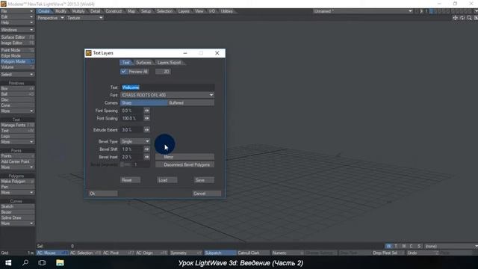The width and height of the screenshot is (478, 269).
Task: Select the Bezier curve tool
Action: 17,212
